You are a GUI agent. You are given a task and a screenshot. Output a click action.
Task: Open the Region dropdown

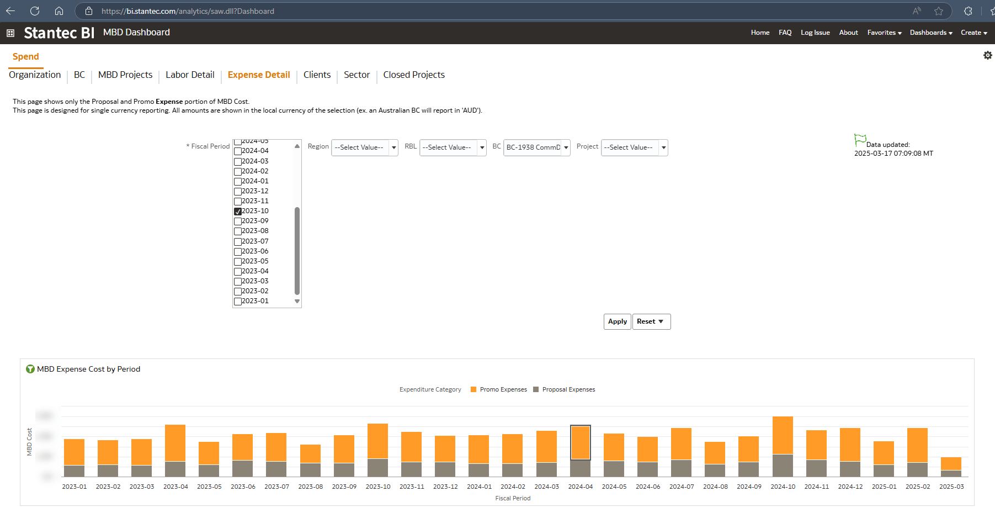pyautogui.click(x=365, y=147)
